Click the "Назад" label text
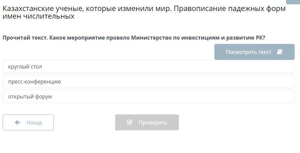 pyautogui.click(x=34, y=122)
